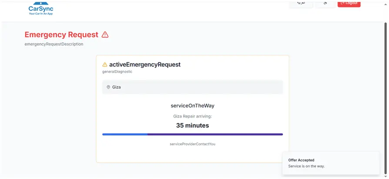Click the 35 minutes arrival time
Screen dimensions: 389x179
coord(192,125)
